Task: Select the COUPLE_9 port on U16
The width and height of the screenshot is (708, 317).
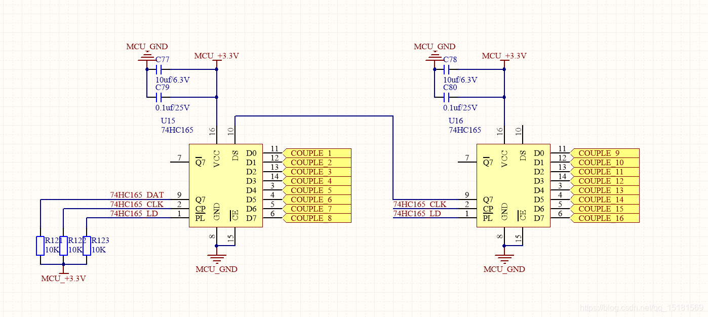Action: (x=605, y=153)
